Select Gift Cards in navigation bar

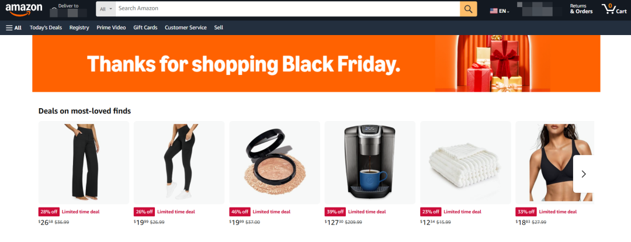(145, 28)
